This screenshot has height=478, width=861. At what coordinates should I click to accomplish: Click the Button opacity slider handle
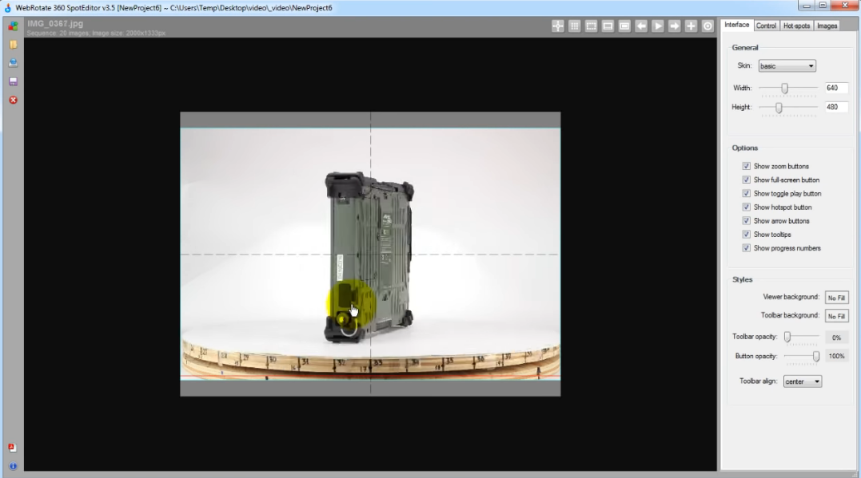[816, 356]
